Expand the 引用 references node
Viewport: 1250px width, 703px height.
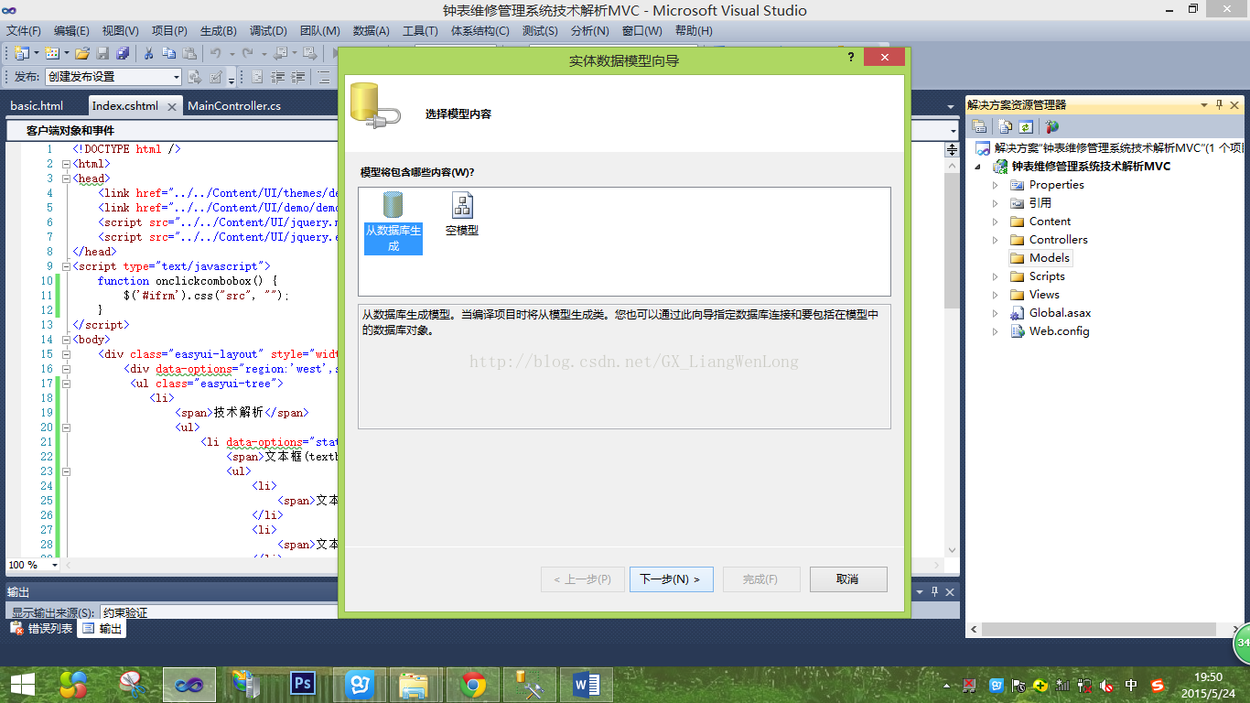click(996, 203)
